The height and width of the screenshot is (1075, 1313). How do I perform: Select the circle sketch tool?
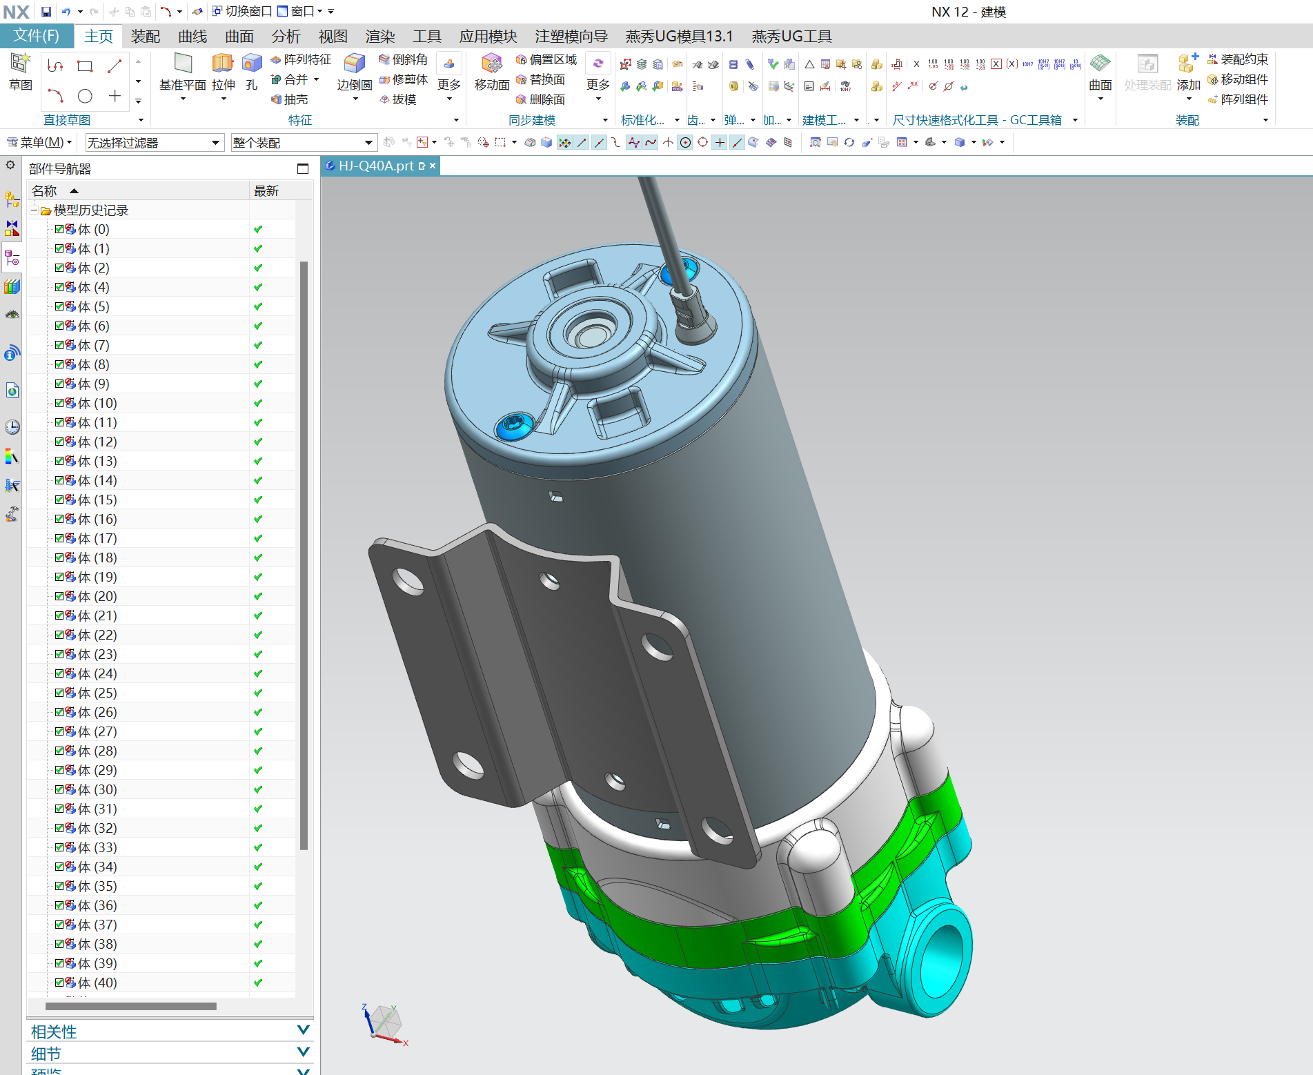tap(85, 96)
